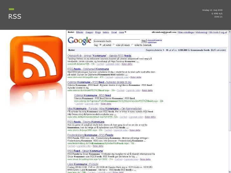
Task: Click the vertical scrollbar thumb
Action: point(230,82)
